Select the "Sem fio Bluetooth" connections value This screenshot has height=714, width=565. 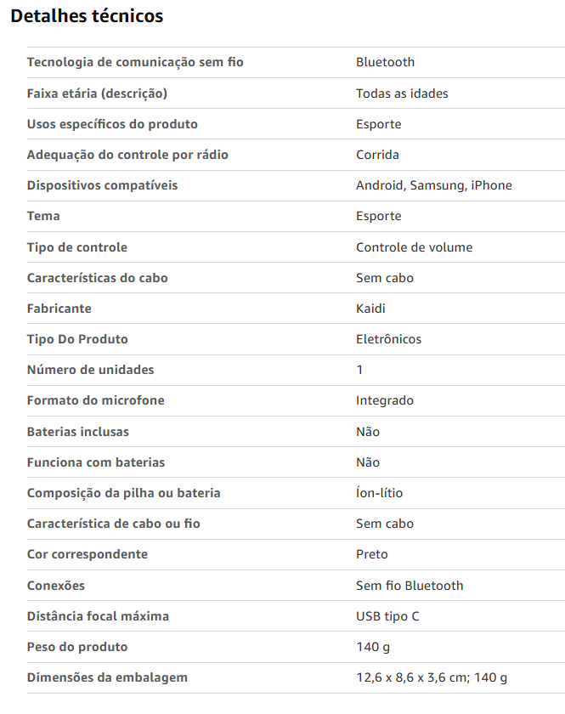click(x=410, y=586)
